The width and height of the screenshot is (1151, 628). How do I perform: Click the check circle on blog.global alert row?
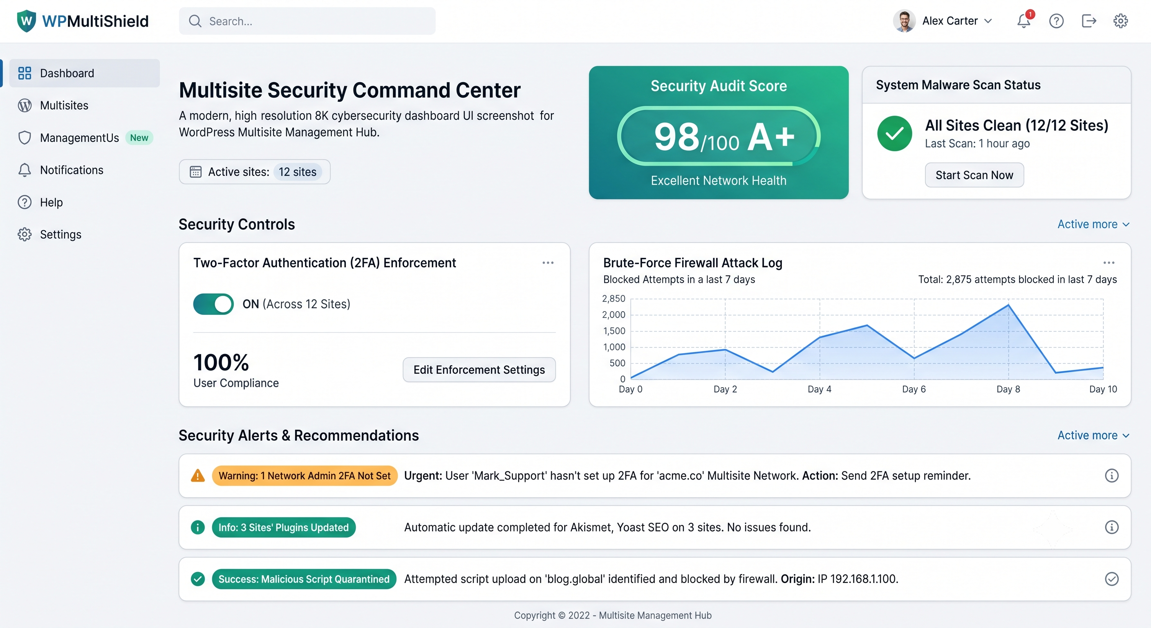point(1112,579)
